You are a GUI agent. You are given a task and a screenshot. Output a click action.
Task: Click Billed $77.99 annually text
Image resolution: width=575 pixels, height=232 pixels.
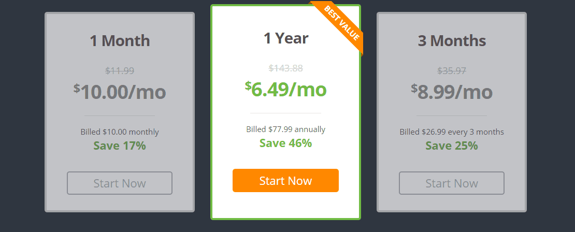tap(285, 129)
